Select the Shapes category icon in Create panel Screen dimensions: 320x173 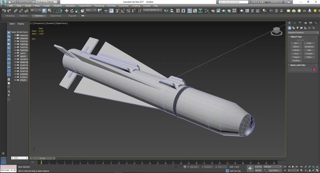[293, 28]
